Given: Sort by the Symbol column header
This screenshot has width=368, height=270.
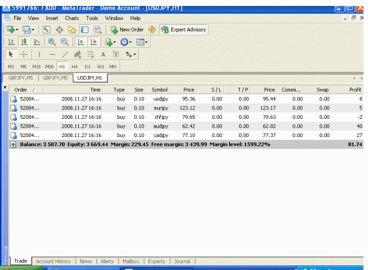Looking at the screenshot, I should point(160,90).
